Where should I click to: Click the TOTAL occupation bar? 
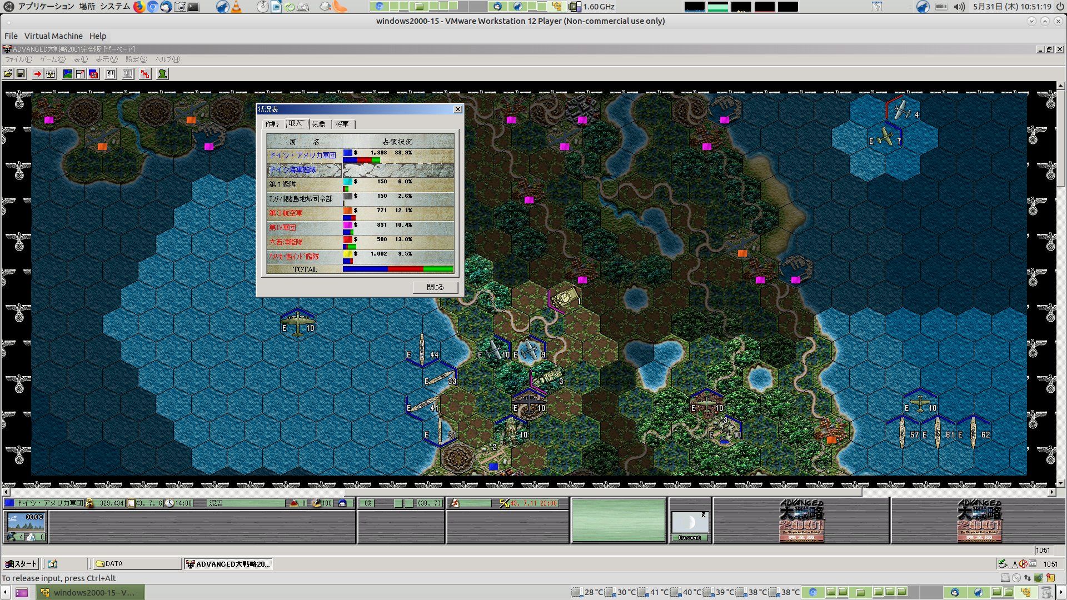398,269
